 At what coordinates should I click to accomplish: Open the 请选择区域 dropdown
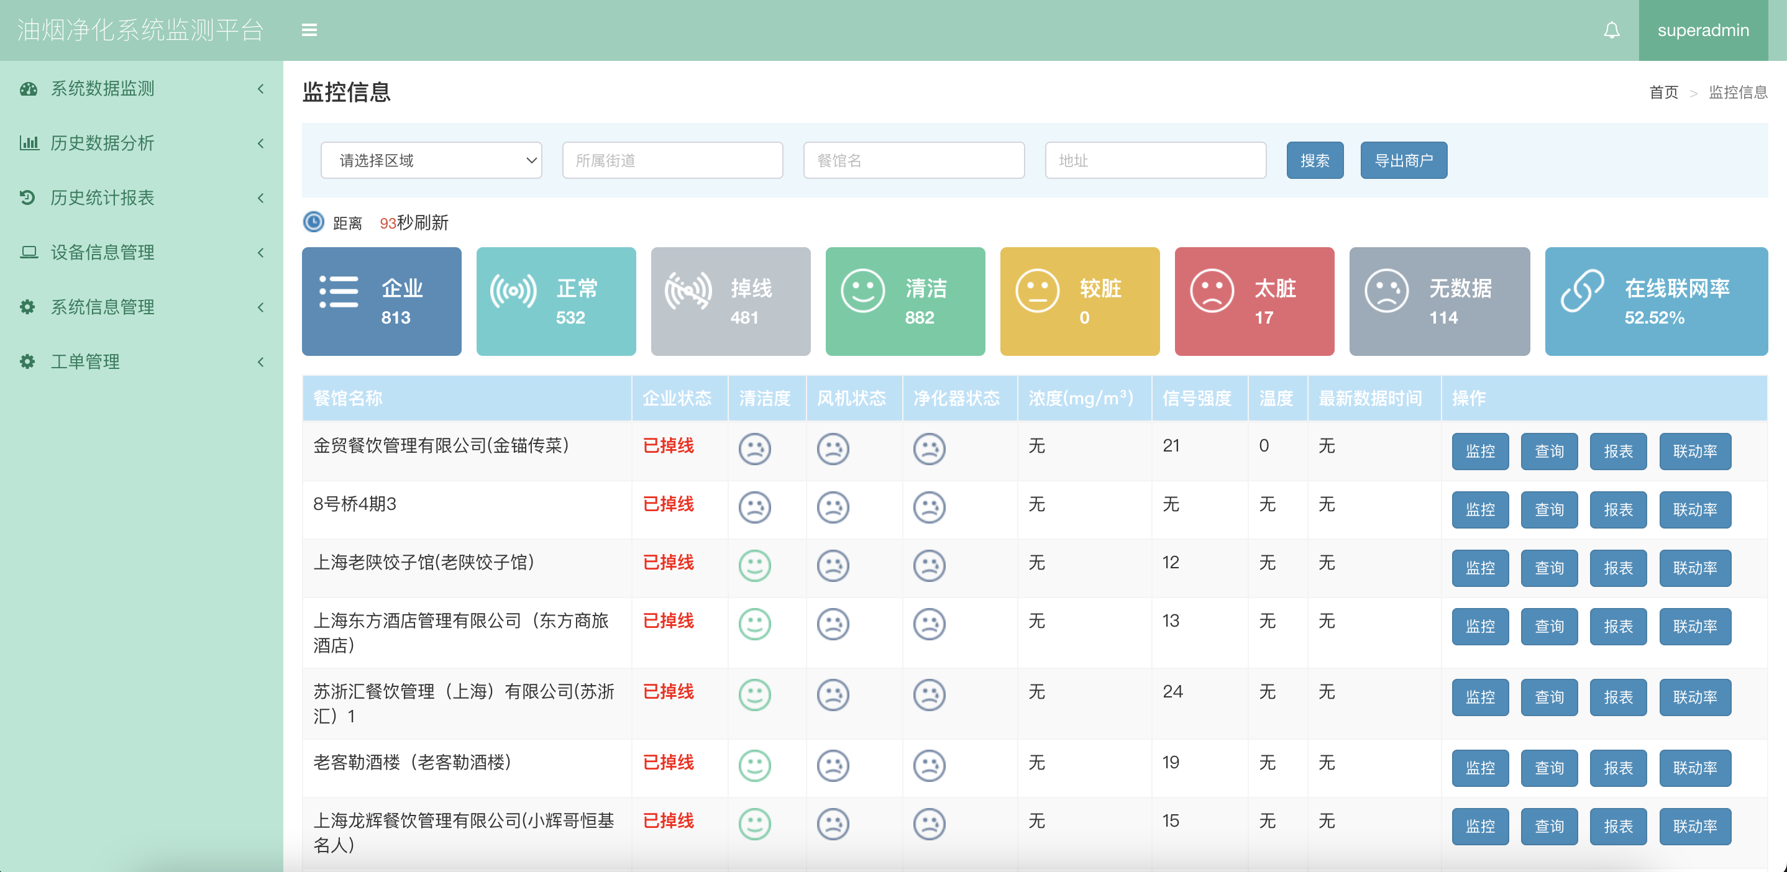point(431,160)
